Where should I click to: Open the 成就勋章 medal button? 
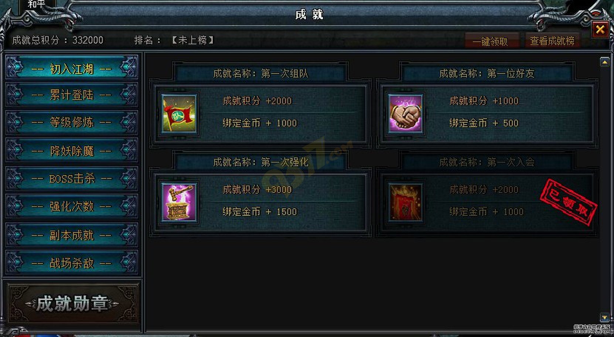click(x=72, y=303)
